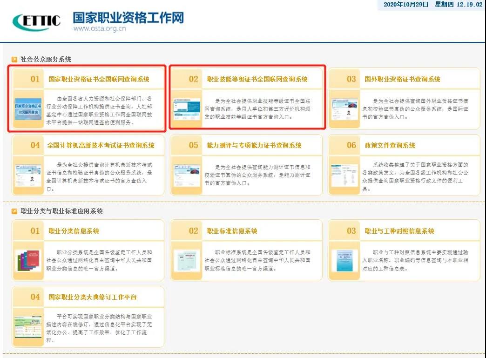Image resolution: width=486 pixels, height=358 pixels.
Task: Click thumbnail of 能力测评与专项能力证书 system
Action: 187,175
